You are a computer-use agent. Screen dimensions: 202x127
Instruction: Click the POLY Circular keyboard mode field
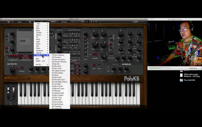pos(25,58)
